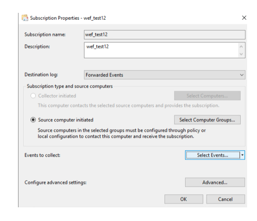Viewport: 257px width, 221px height.
Task: Click the Subscription name field
Action: 164,35
